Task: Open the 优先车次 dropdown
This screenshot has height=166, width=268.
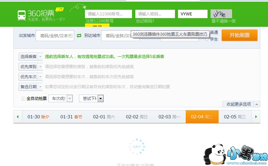Action: 31,76
